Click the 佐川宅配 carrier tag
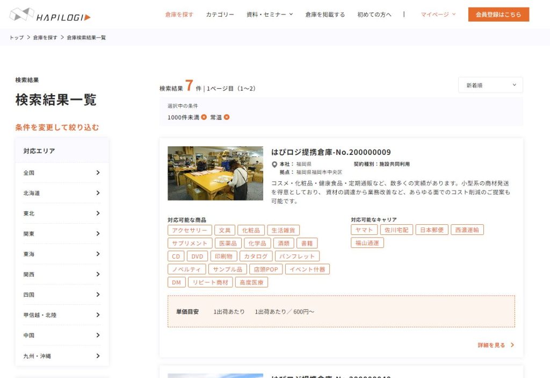550x378 pixels. pyautogui.click(x=396, y=230)
